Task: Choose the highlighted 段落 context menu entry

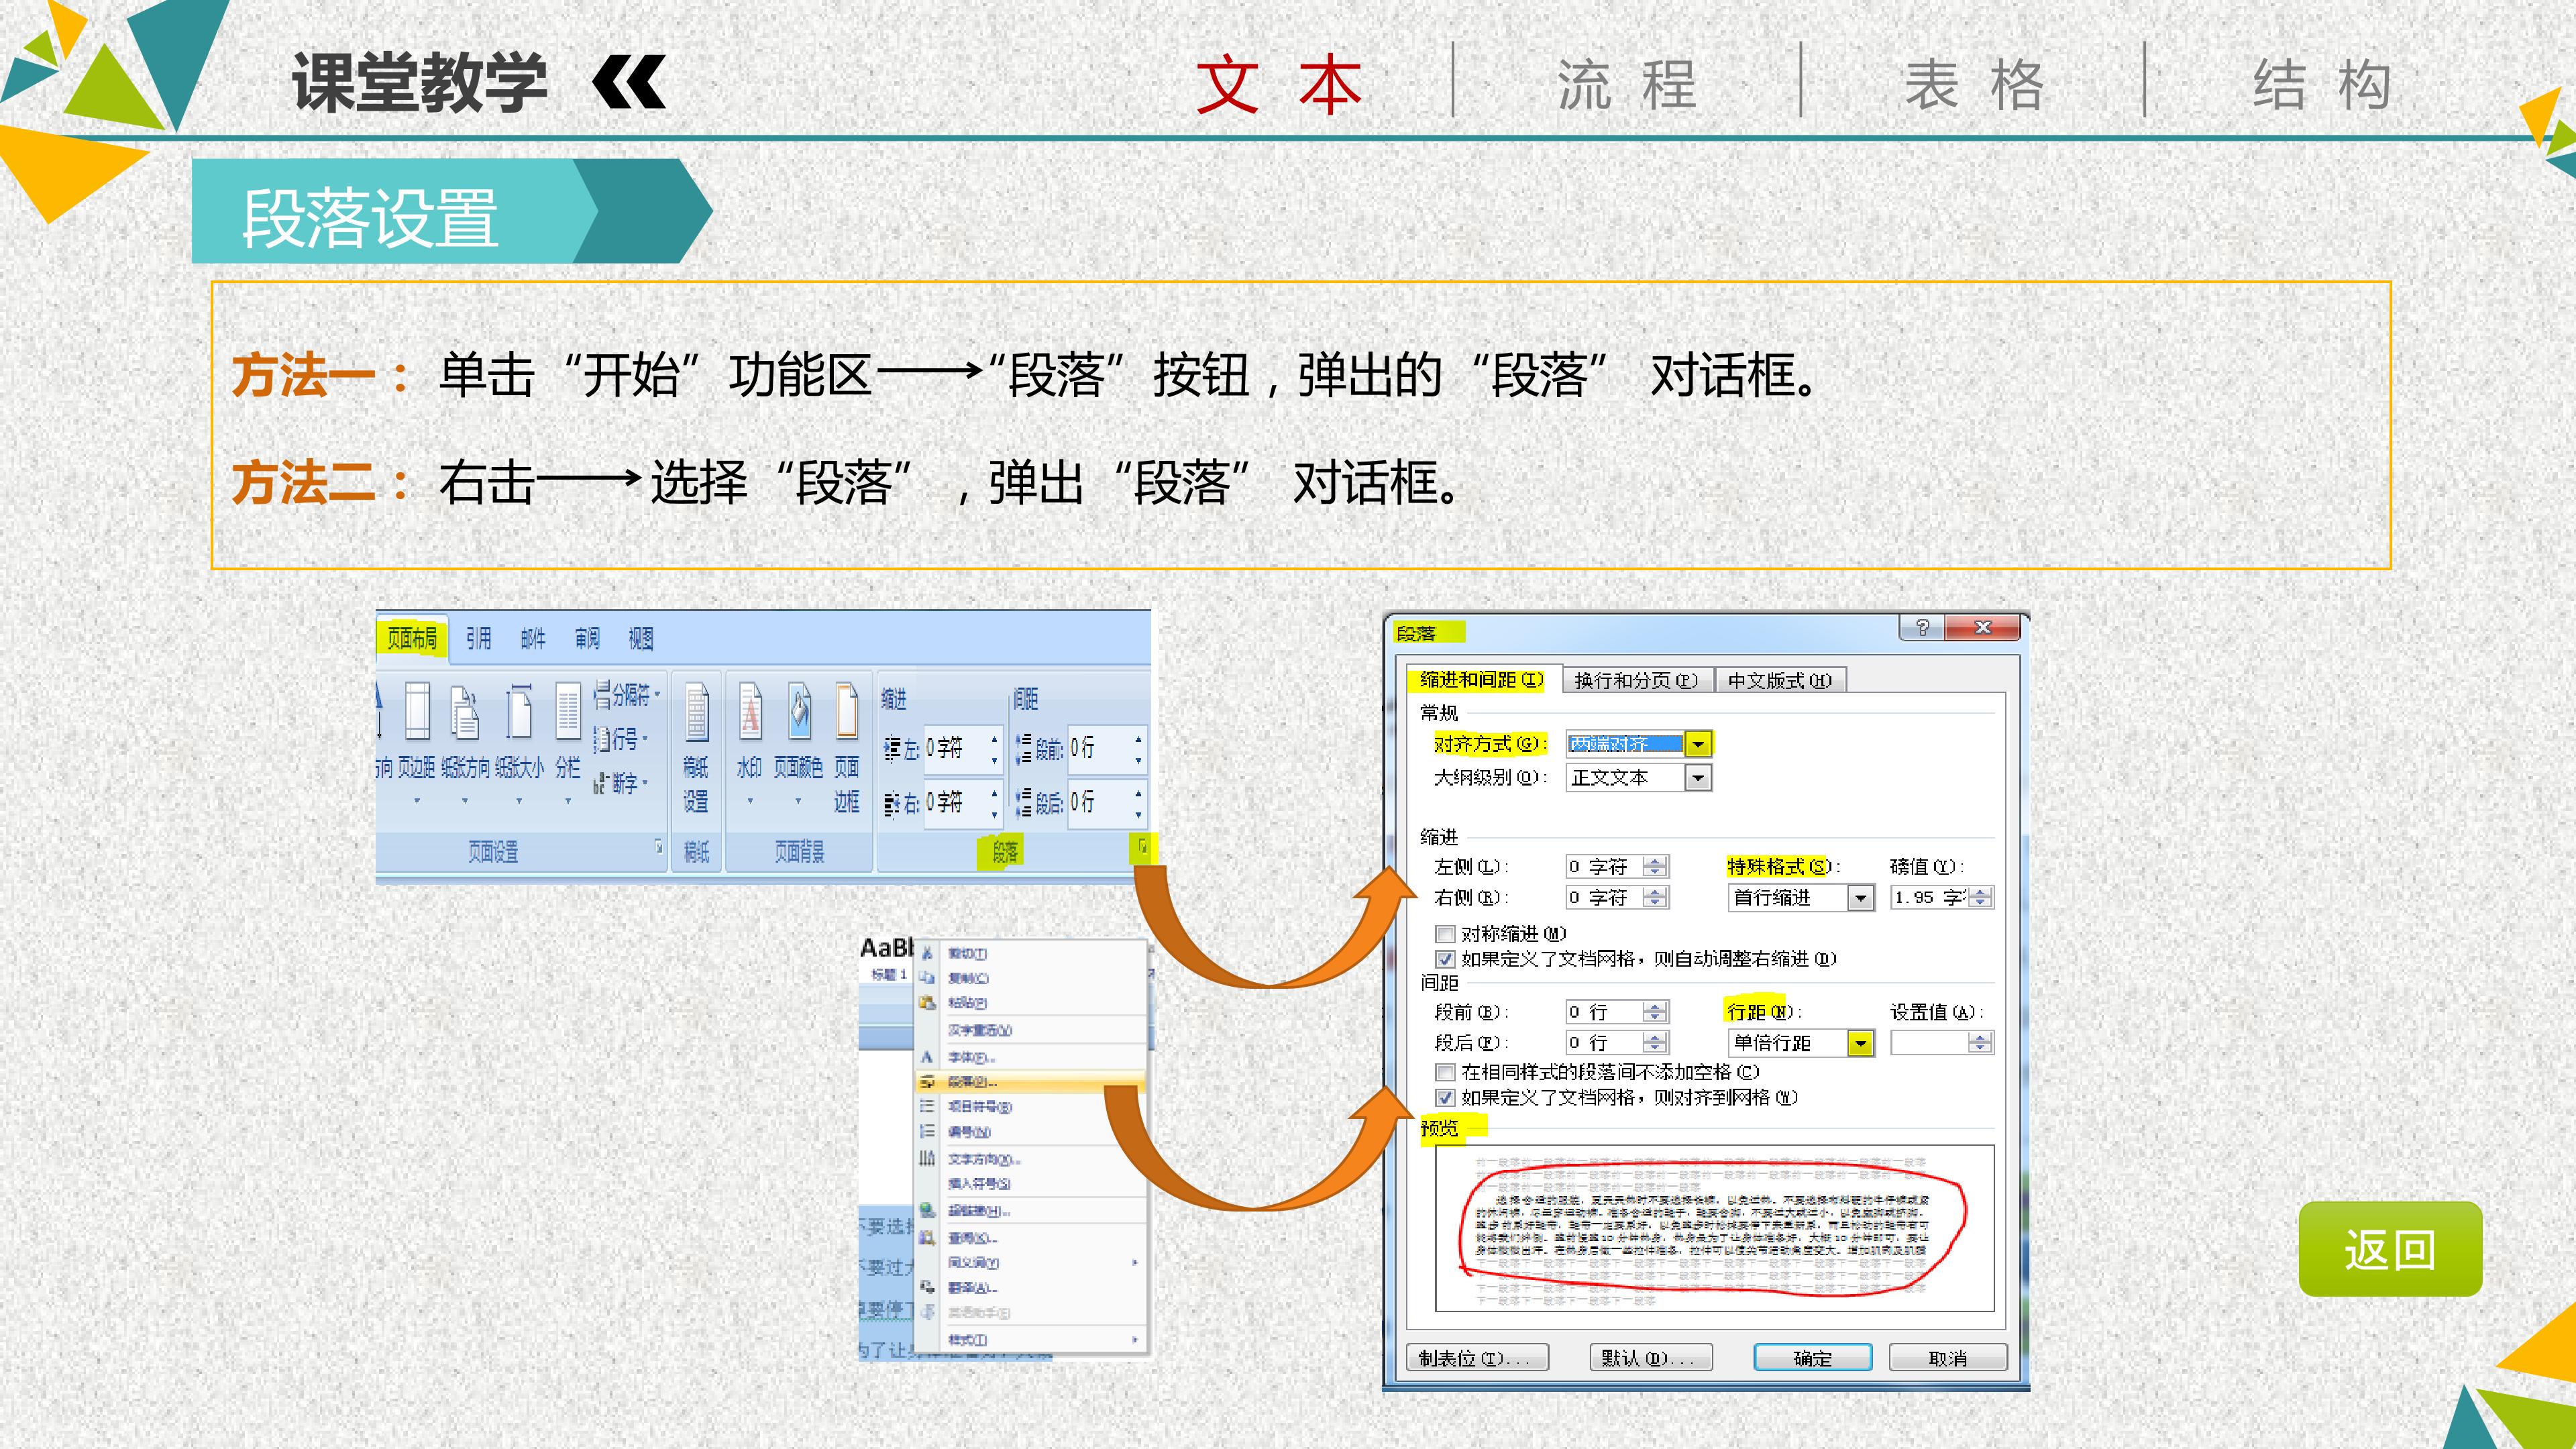Action: coord(1030,1082)
